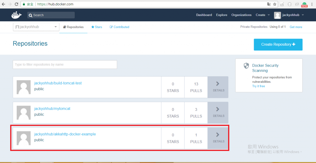Open jackyohhub/akkahttp-docker-example repository link
Image resolution: width=316 pixels, height=163 pixels.
click(x=65, y=134)
